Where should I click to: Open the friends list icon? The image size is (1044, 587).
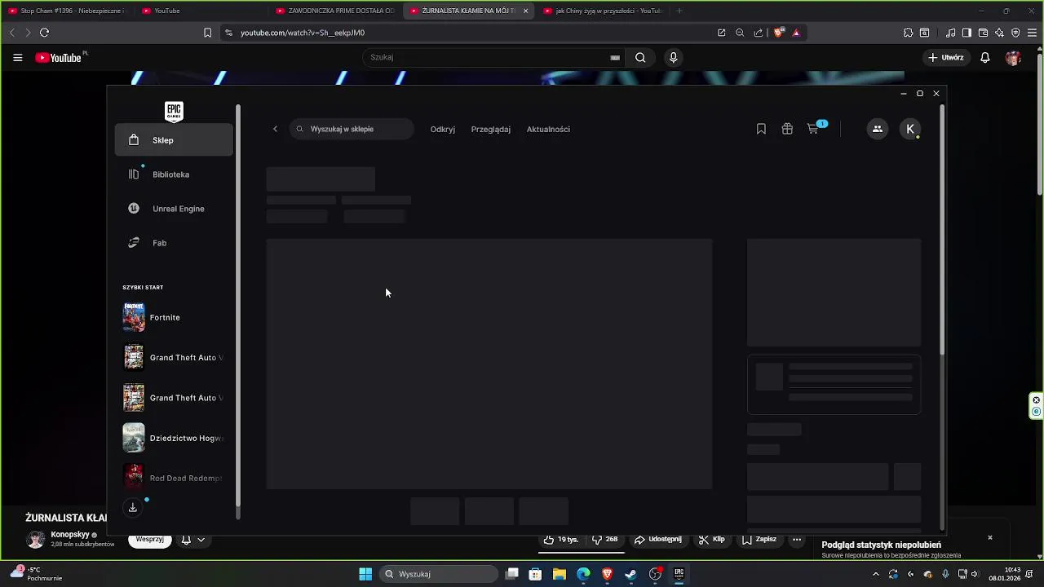pos(878,129)
